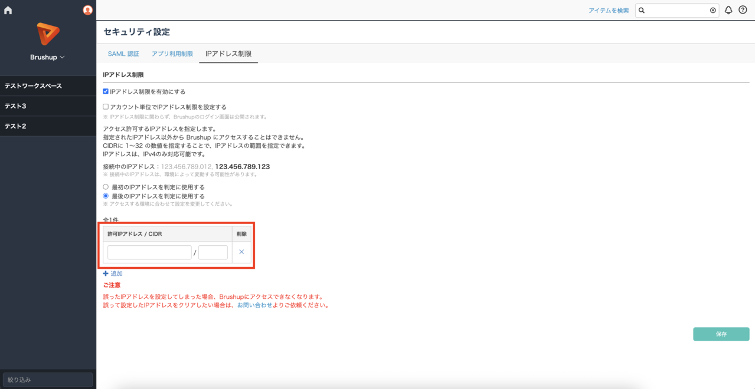Select the 最初のIPアドレスを判定に使用する radio button
This screenshot has width=755, height=389.
106,187
